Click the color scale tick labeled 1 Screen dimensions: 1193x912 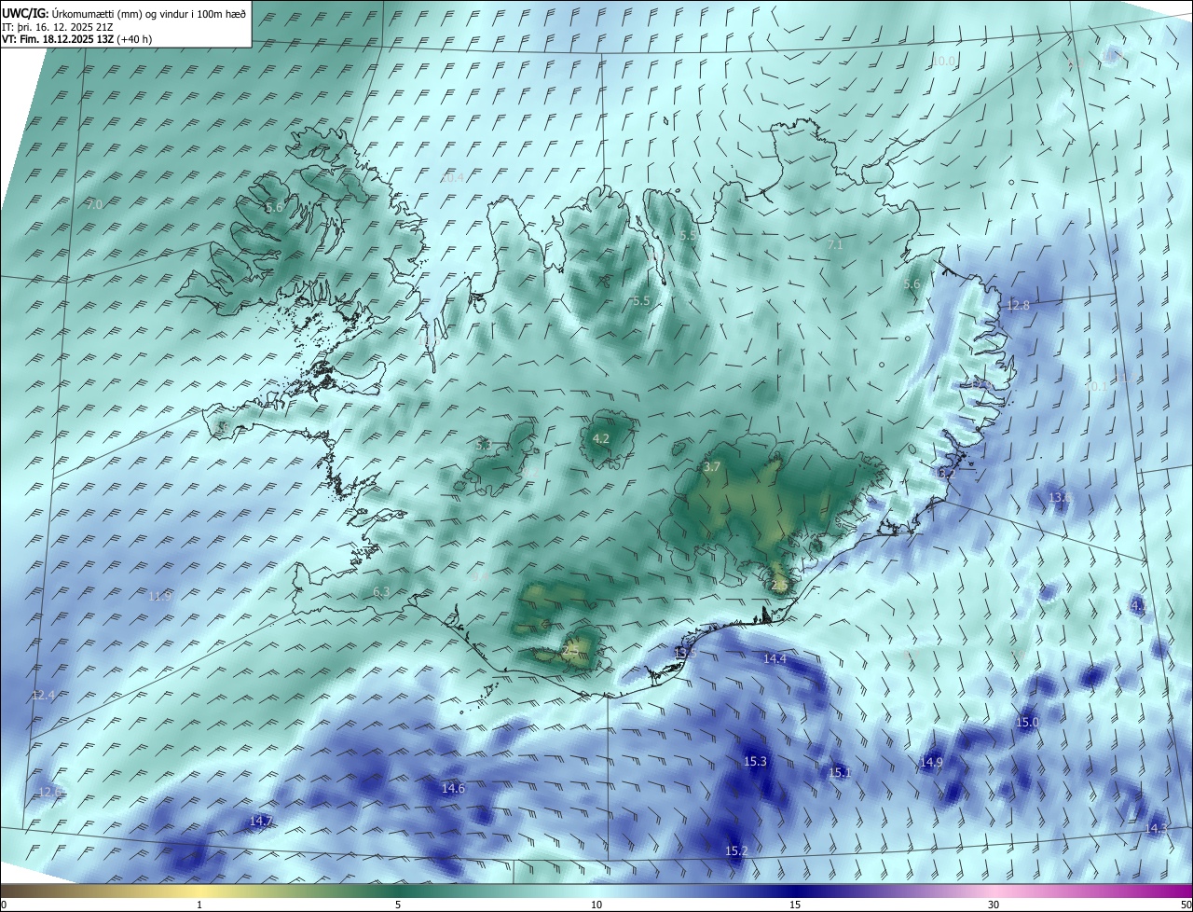199,905
